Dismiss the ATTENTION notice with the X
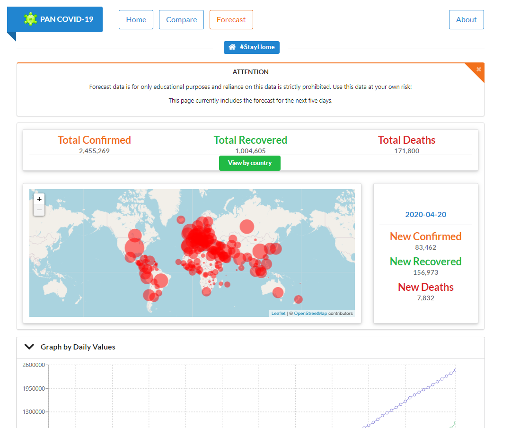Image resolution: width=511 pixels, height=428 pixels. (x=478, y=69)
